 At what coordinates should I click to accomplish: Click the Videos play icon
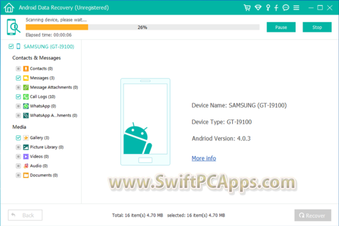coord(26,156)
